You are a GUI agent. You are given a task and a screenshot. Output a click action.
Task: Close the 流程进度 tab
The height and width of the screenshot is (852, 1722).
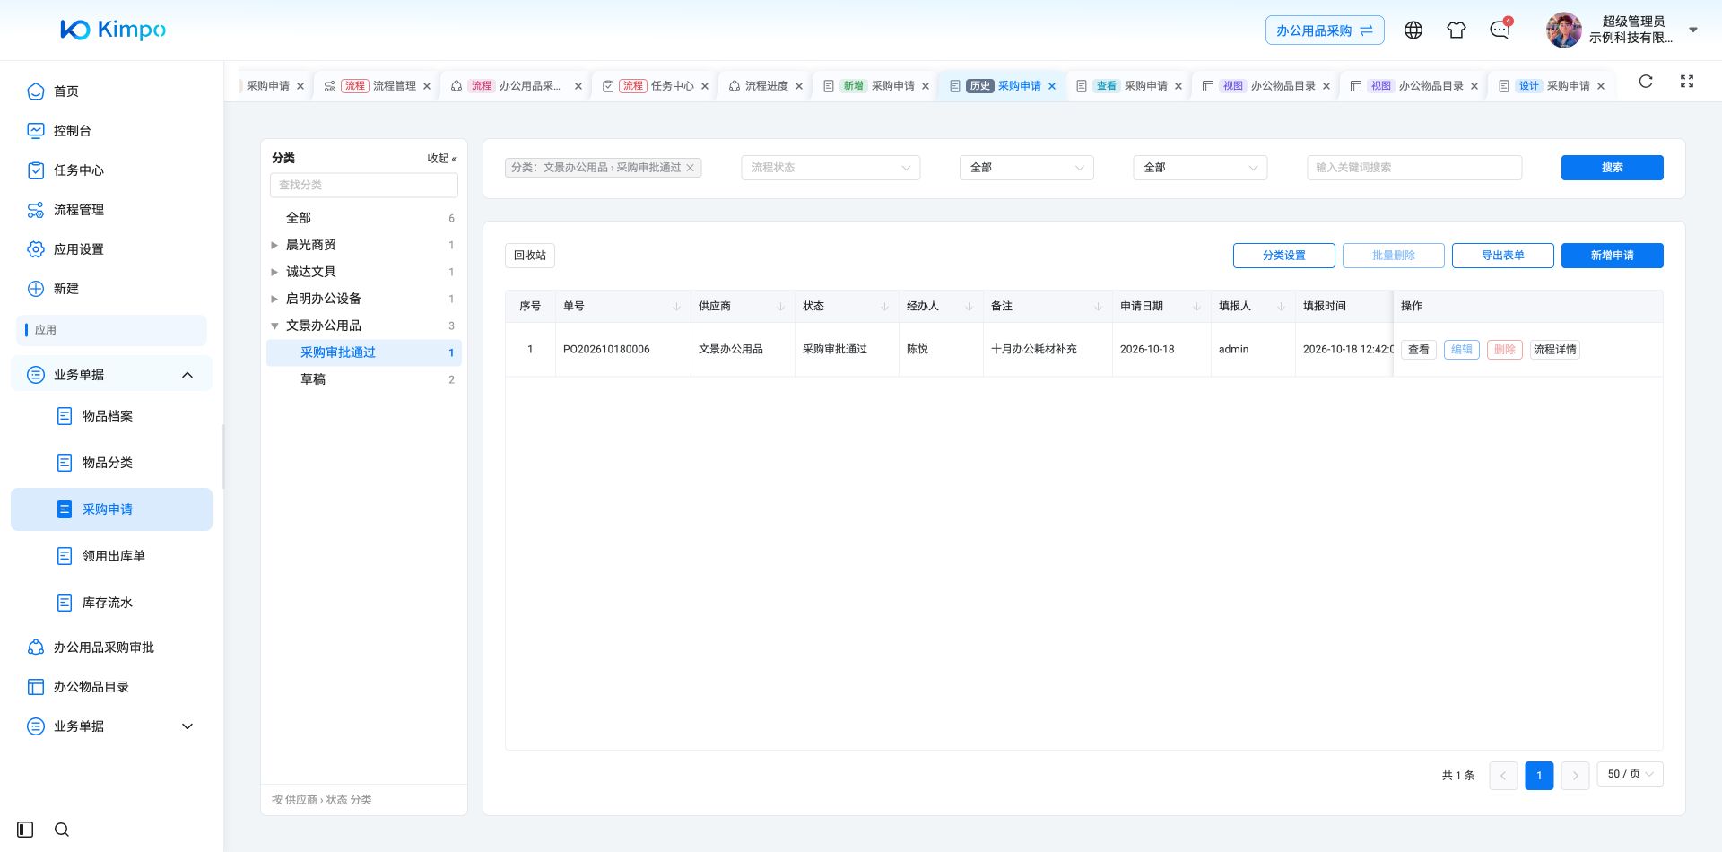tap(799, 86)
